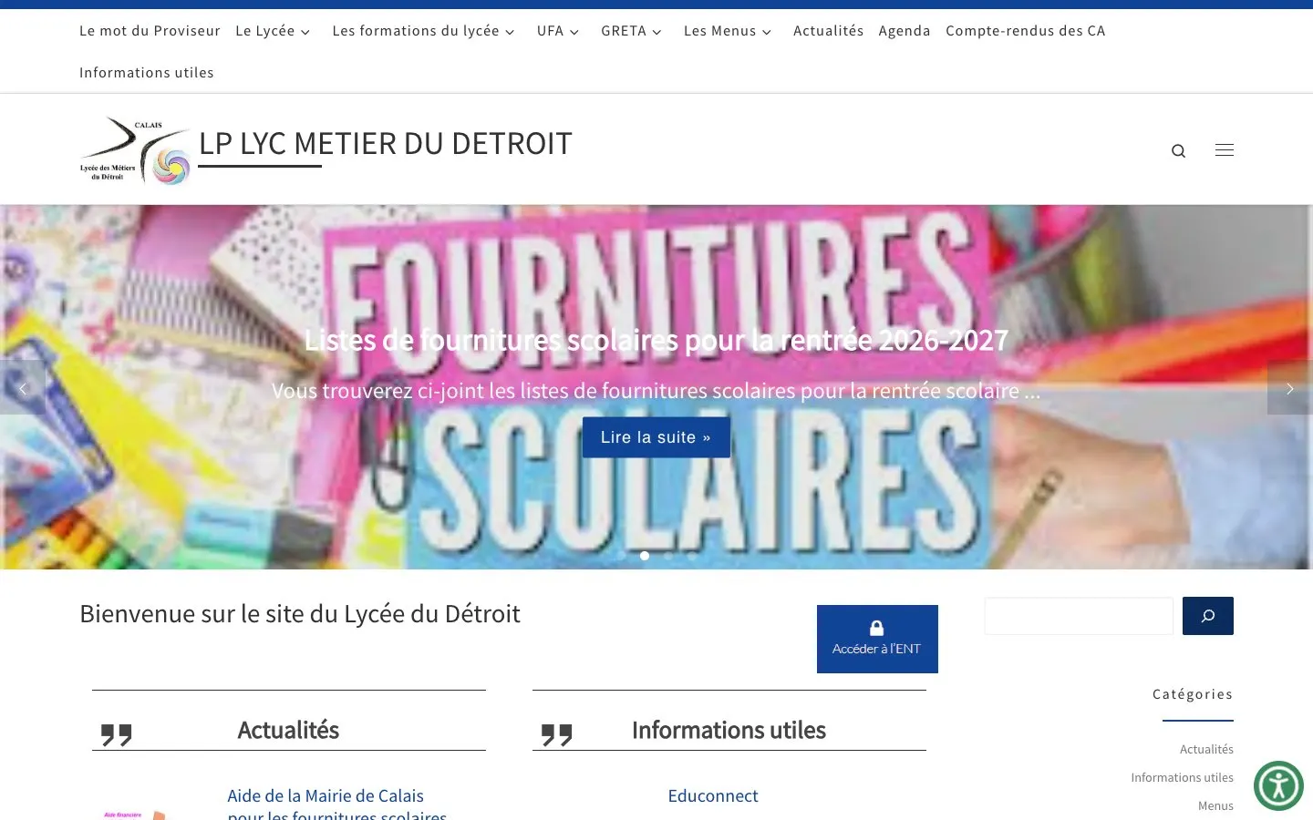
Task: Go to Actualités in the top navigation
Action: tap(828, 31)
